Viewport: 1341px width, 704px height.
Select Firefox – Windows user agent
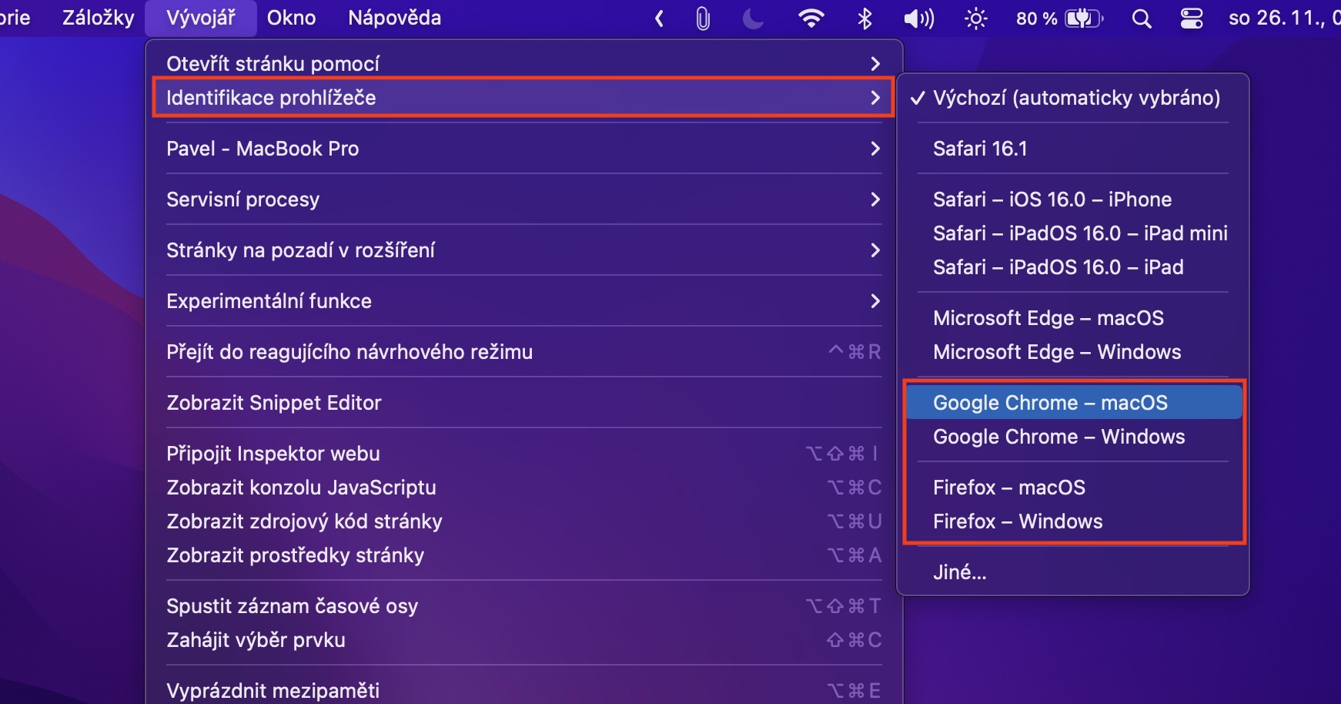[1073, 521]
